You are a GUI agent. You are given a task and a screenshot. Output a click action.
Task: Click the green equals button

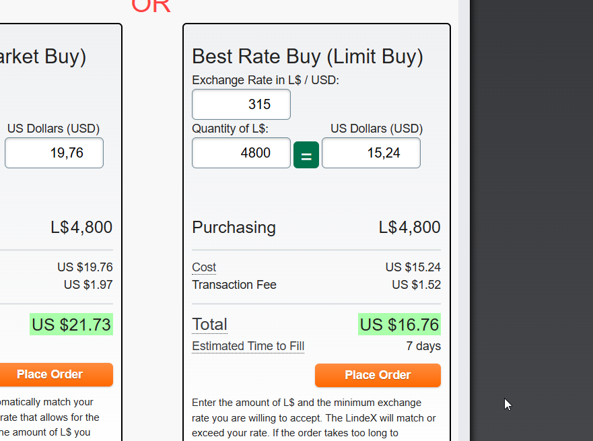tap(306, 156)
